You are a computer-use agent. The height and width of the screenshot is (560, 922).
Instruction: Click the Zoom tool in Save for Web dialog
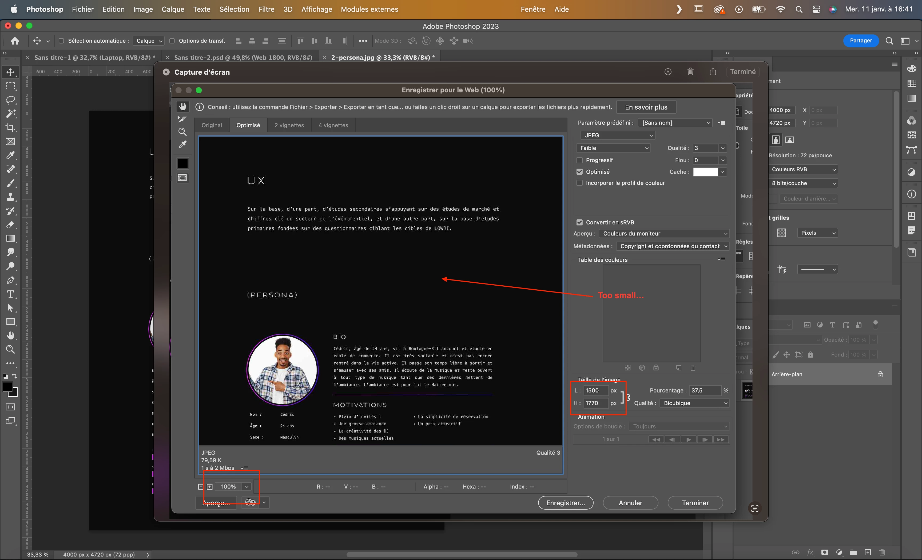182,132
